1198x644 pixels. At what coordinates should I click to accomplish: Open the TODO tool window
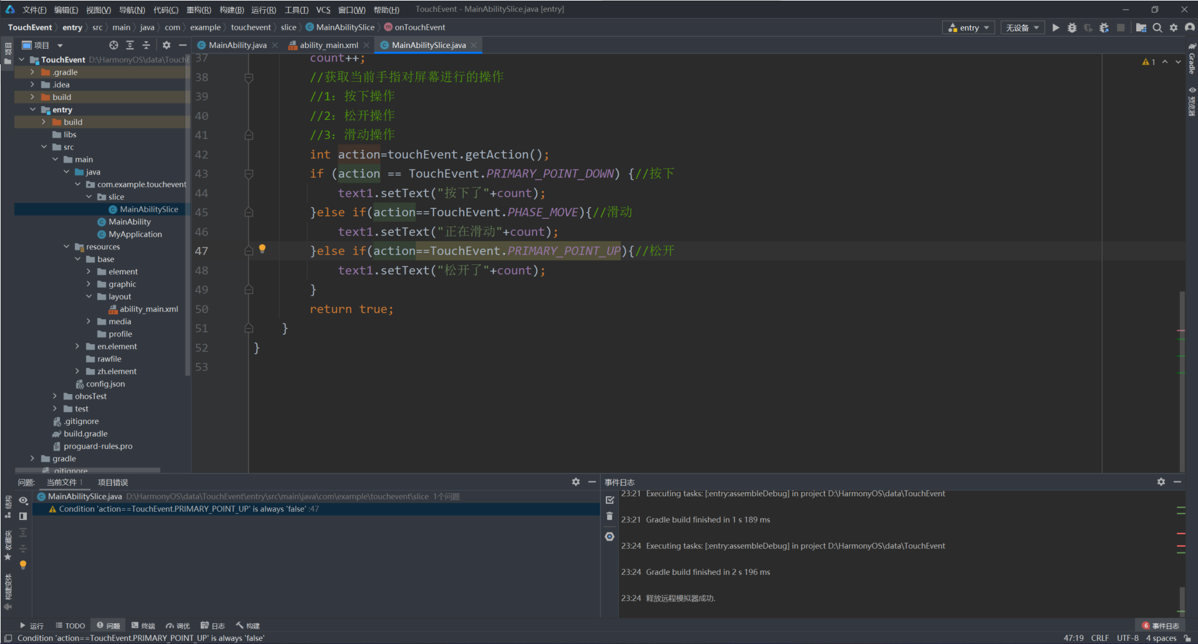pyautogui.click(x=70, y=625)
